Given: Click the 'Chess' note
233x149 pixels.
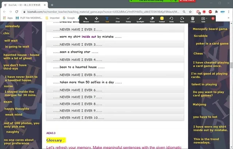Looking at the screenshot, I should [x=198, y=53].
